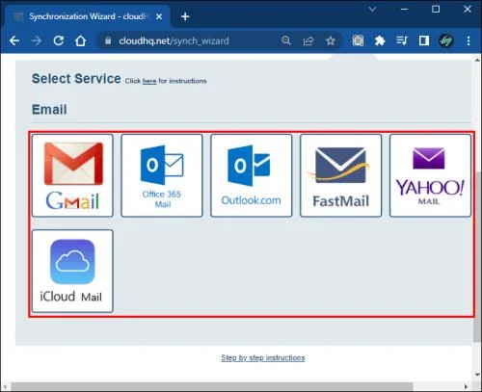Screen dimensions: 482x392
Task: Open Chrome three-dot menu
Action: point(469,40)
